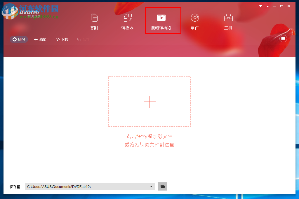Switch to the 转换器 converter module
This screenshot has width=299, height=199.
pos(127,20)
